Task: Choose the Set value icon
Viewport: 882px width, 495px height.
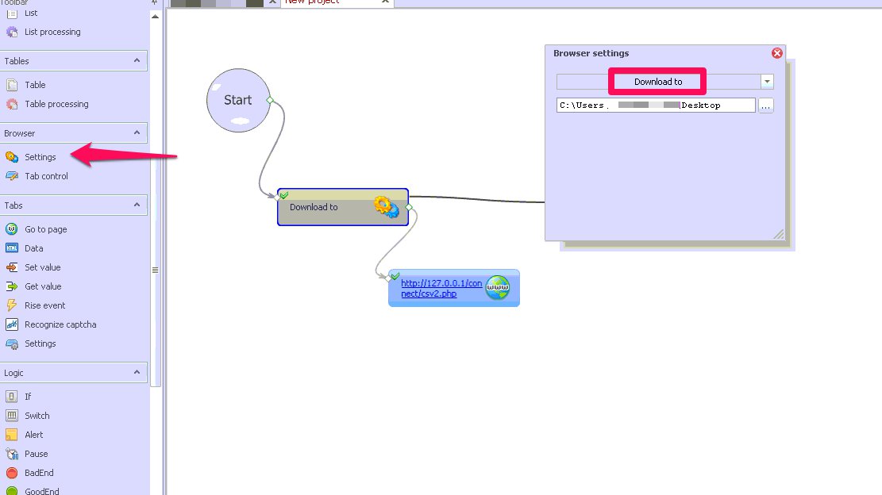Action: click(12, 267)
